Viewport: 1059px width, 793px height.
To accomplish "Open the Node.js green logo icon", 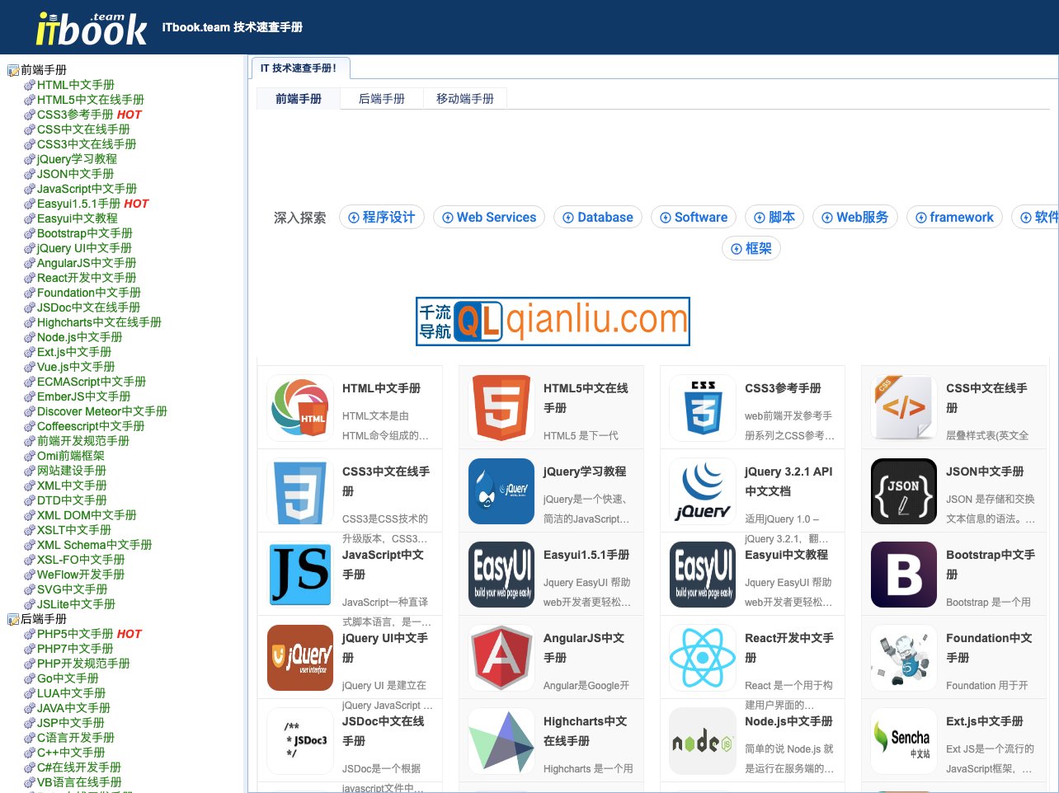I will click(x=702, y=740).
